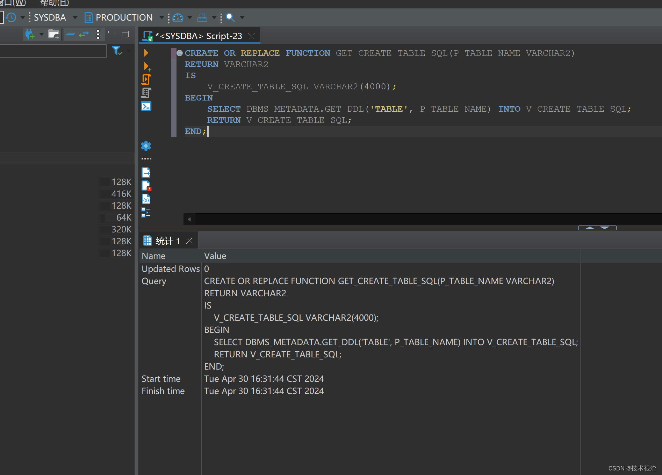This screenshot has width=662, height=475.
Task: Open new connection plug dropdown arrow
Action: point(42,34)
